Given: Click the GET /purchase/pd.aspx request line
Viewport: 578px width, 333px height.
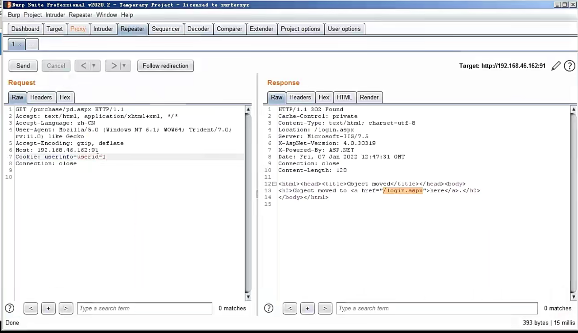Looking at the screenshot, I should [70, 110].
